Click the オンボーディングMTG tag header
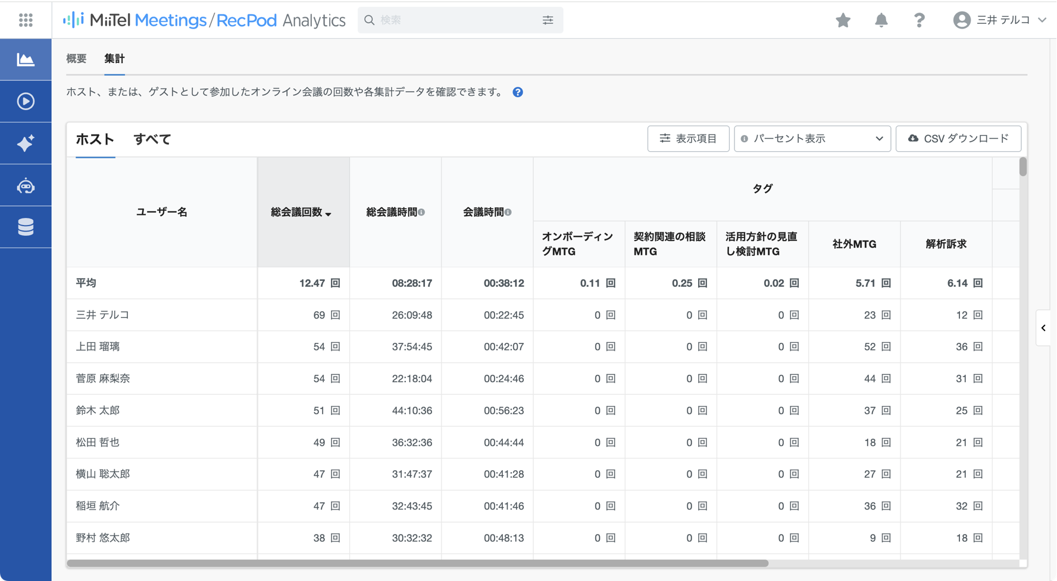1057x581 pixels. click(x=579, y=244)
